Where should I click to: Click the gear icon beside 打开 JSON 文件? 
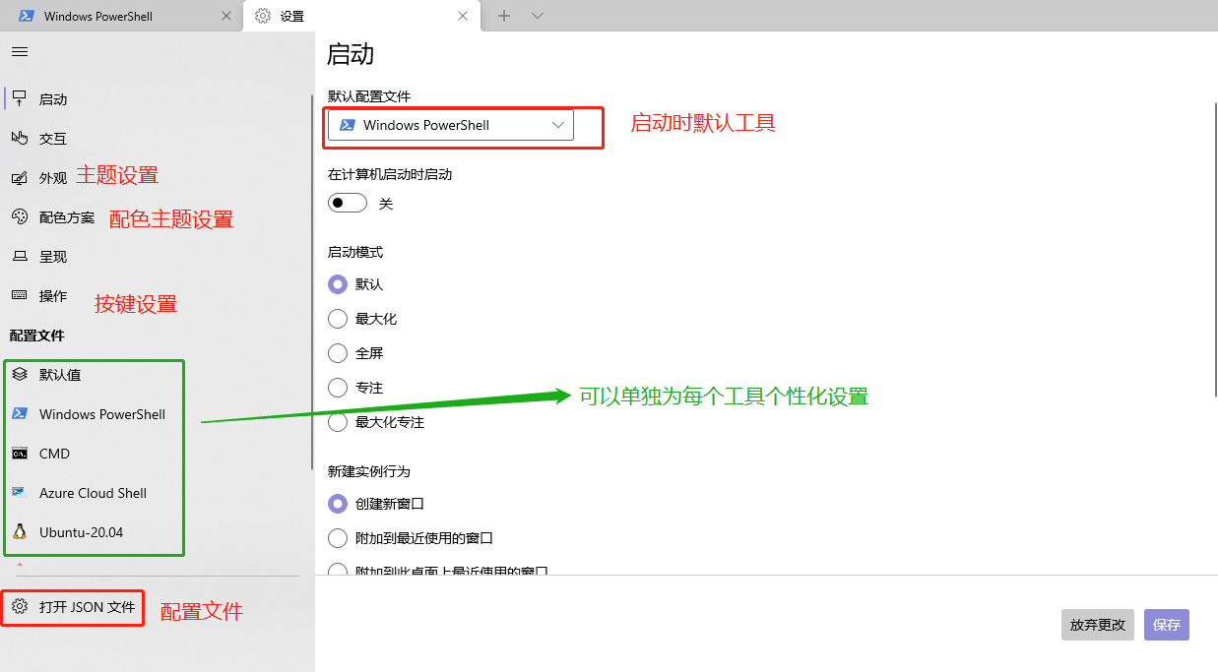point(20,607)
